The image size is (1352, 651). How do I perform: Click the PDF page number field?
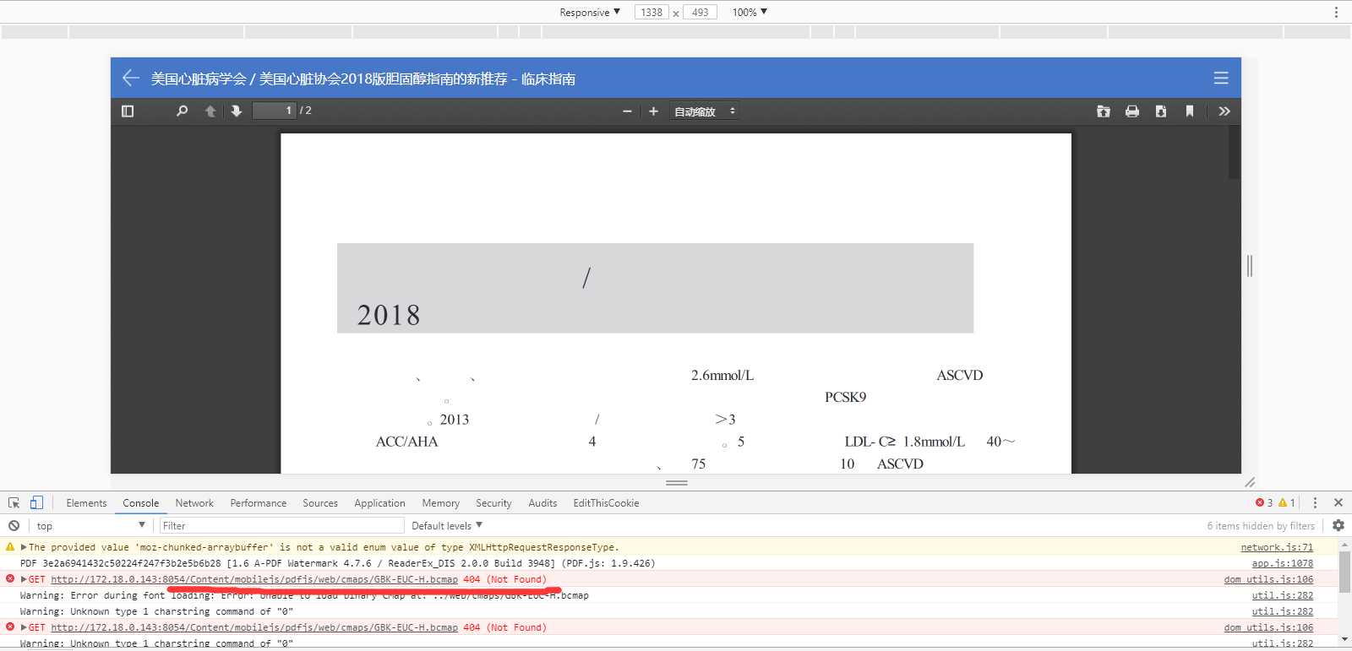[274, 111]
